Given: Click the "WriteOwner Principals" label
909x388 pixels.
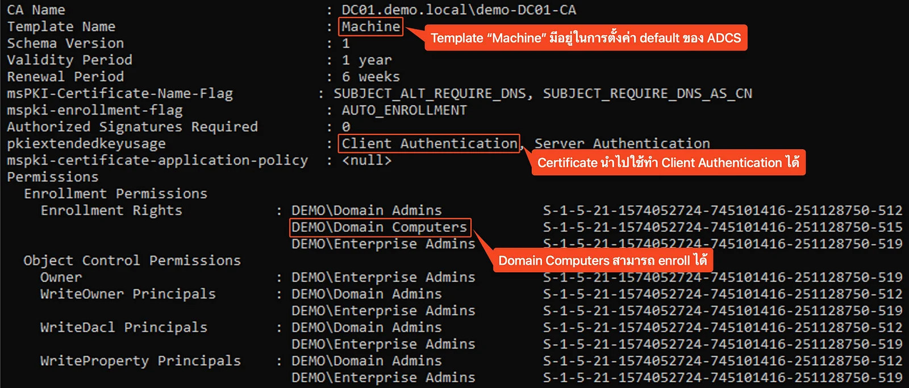Looking at the screenshot, I should (128, 294).
